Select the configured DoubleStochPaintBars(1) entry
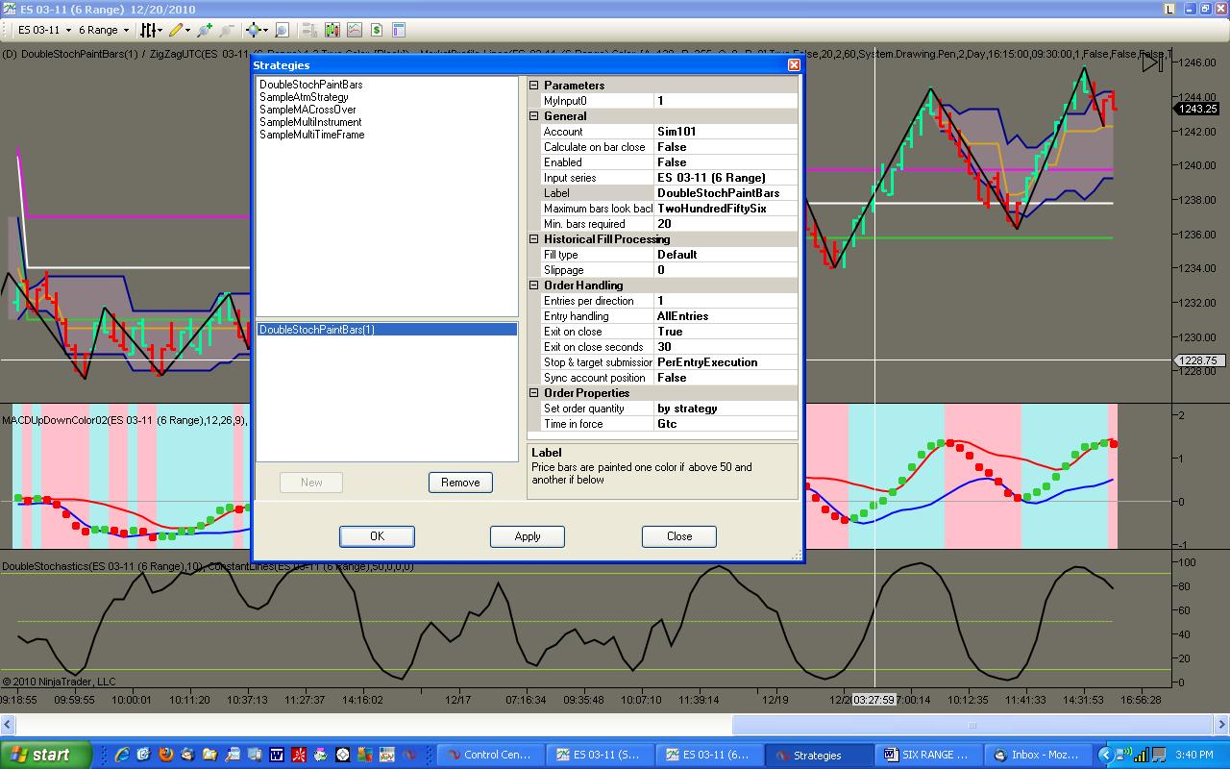The width and height of the screenshot is (1230, 769). click(387, 330)
